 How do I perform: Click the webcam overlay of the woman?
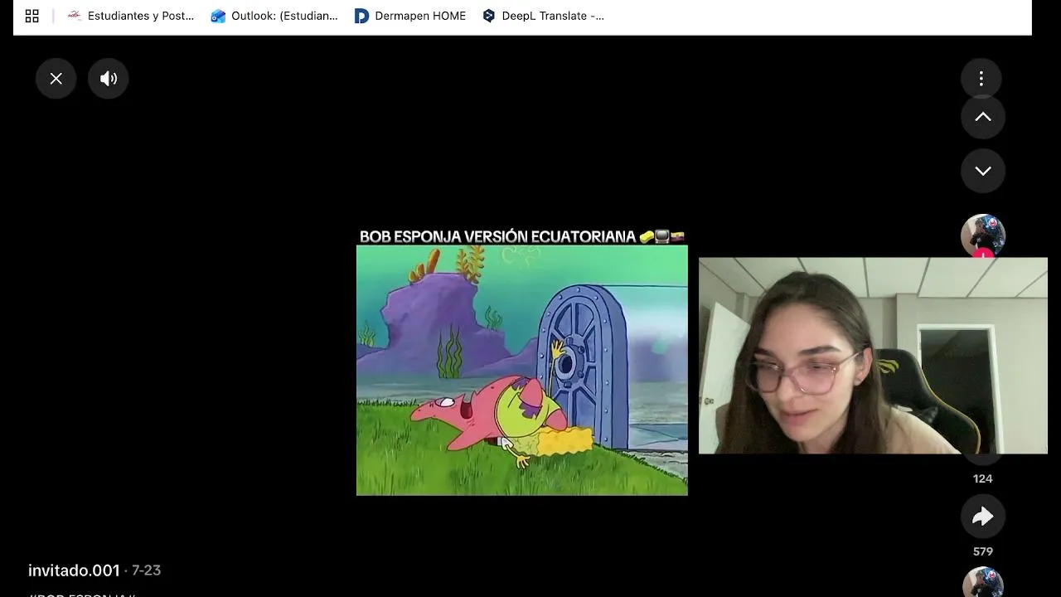[873, 356]
